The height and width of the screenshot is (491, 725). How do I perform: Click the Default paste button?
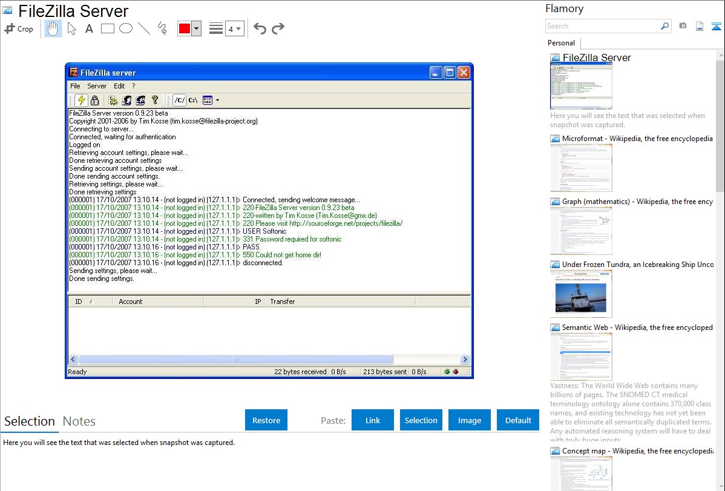(518, 420)
